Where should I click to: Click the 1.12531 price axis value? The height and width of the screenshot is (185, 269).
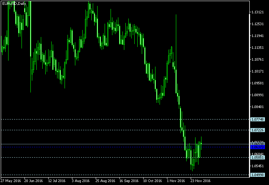[257, 24]
